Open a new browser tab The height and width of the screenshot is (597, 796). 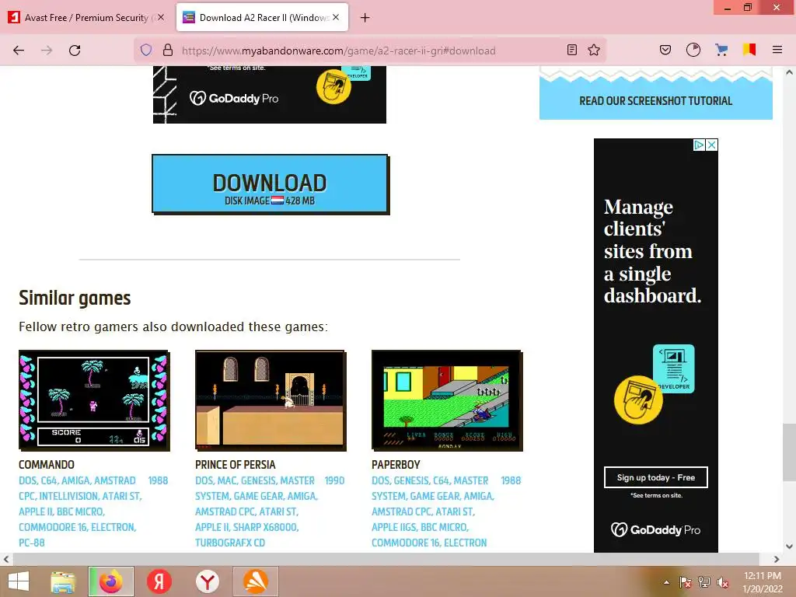(365, 18)
